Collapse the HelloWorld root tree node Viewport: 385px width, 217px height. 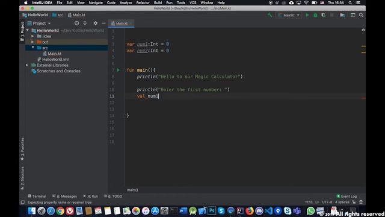coord(28,30)
